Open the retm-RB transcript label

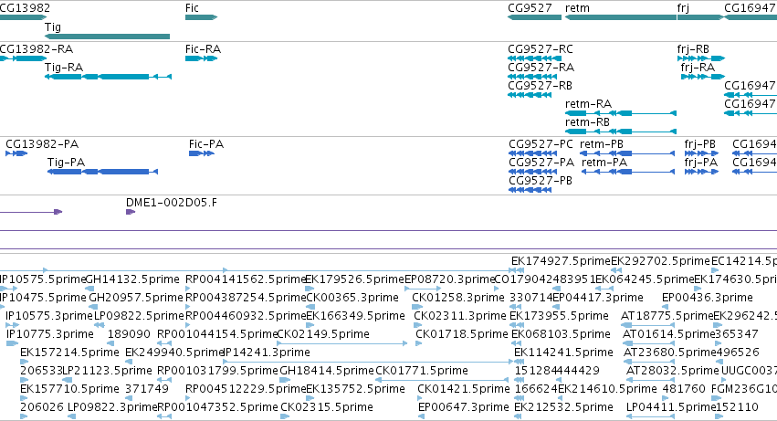[587, 122]
